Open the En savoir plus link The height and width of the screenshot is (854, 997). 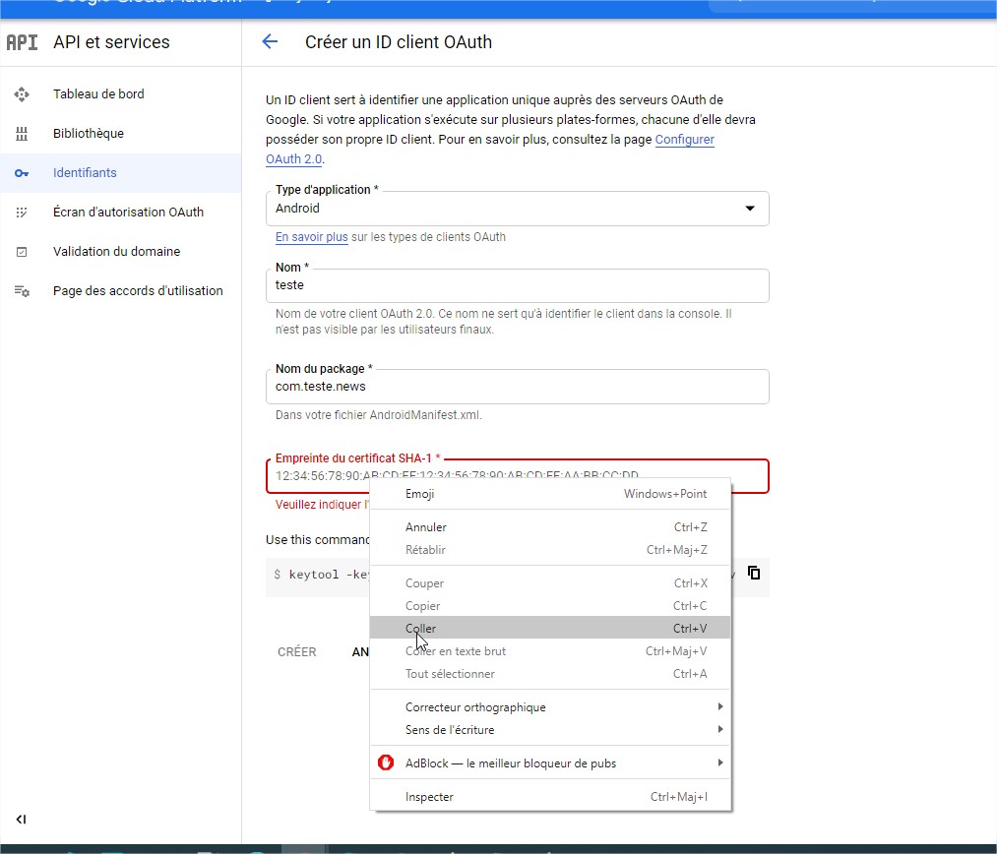point(312,237)
